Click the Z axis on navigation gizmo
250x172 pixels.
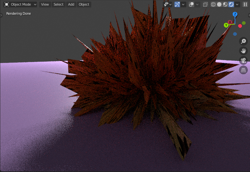coord(235,14)
